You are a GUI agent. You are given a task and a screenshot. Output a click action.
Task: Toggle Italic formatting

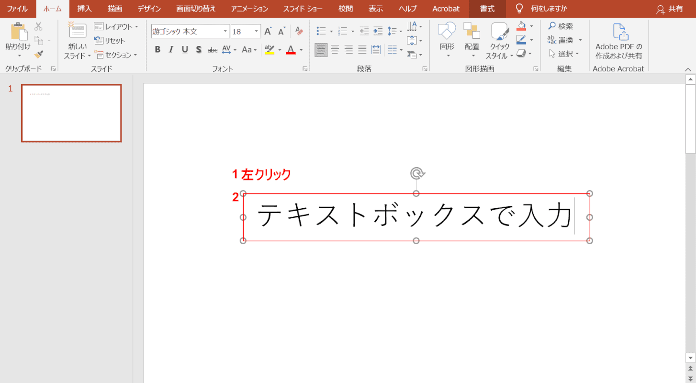point(171,49)
